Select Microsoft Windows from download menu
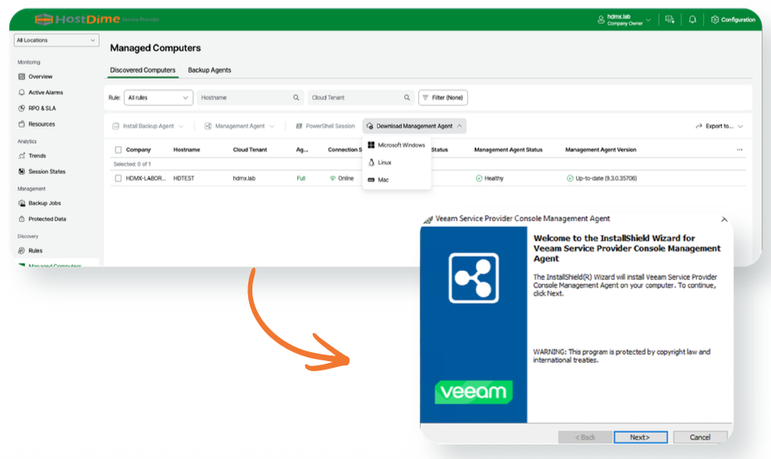The width and height of the screenshot is (771, 459). pos(397,145)
